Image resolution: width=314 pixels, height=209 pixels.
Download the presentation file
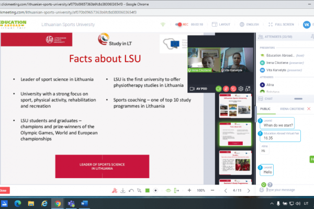[x=123, y=191]
